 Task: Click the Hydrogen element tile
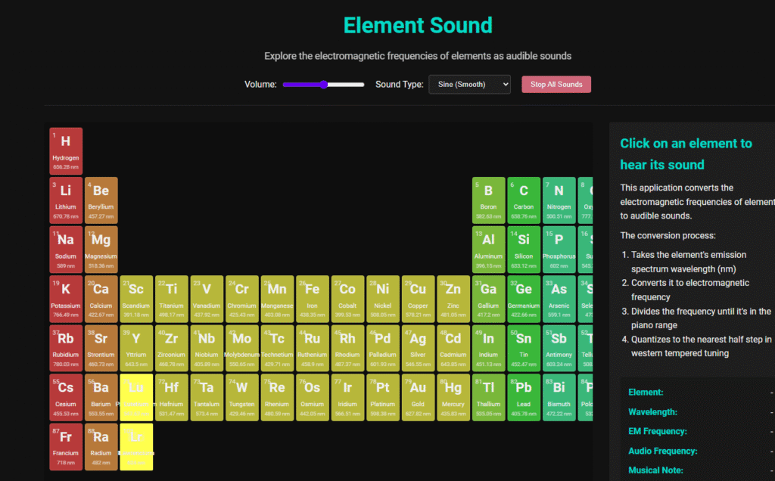(66, 151)
